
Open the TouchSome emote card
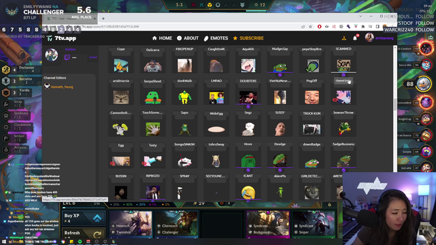153,124
